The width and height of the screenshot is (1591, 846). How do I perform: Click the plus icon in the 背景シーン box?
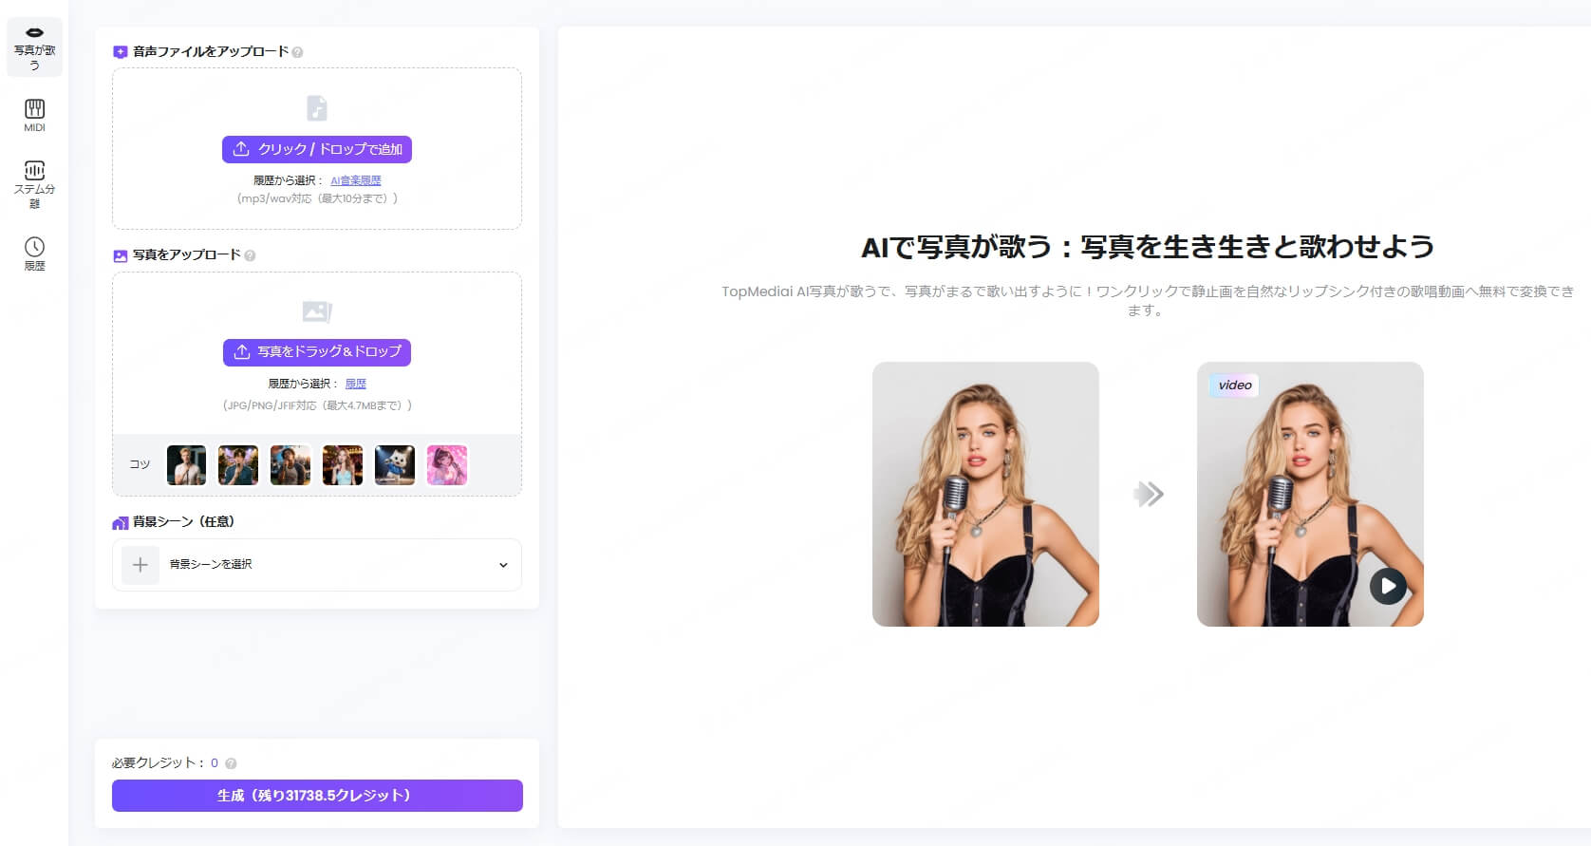pos(140,565)
